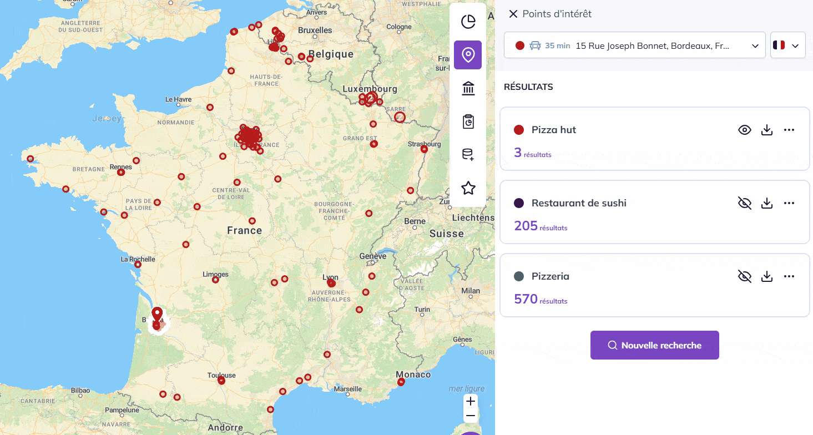The height and width of the screenshot is (435, 813).
Task: Open the institution building icon panel
Action: point(468,88)
